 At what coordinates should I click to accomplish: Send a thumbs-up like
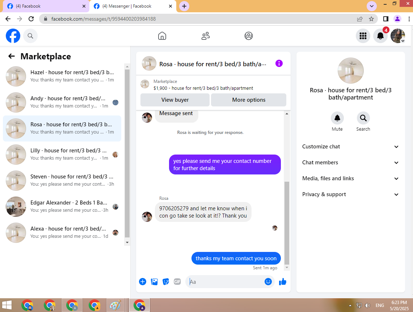283,282
